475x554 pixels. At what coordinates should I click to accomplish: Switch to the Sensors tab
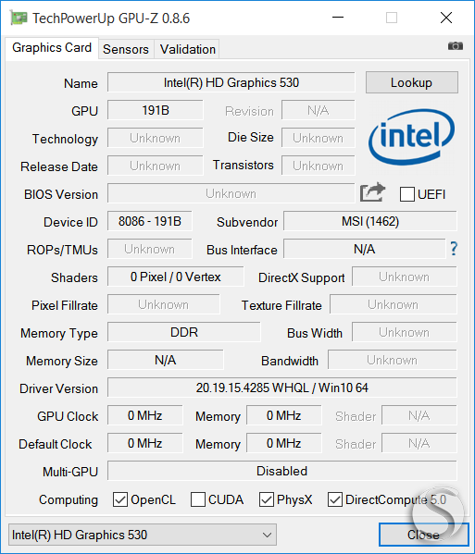[126, 49]
